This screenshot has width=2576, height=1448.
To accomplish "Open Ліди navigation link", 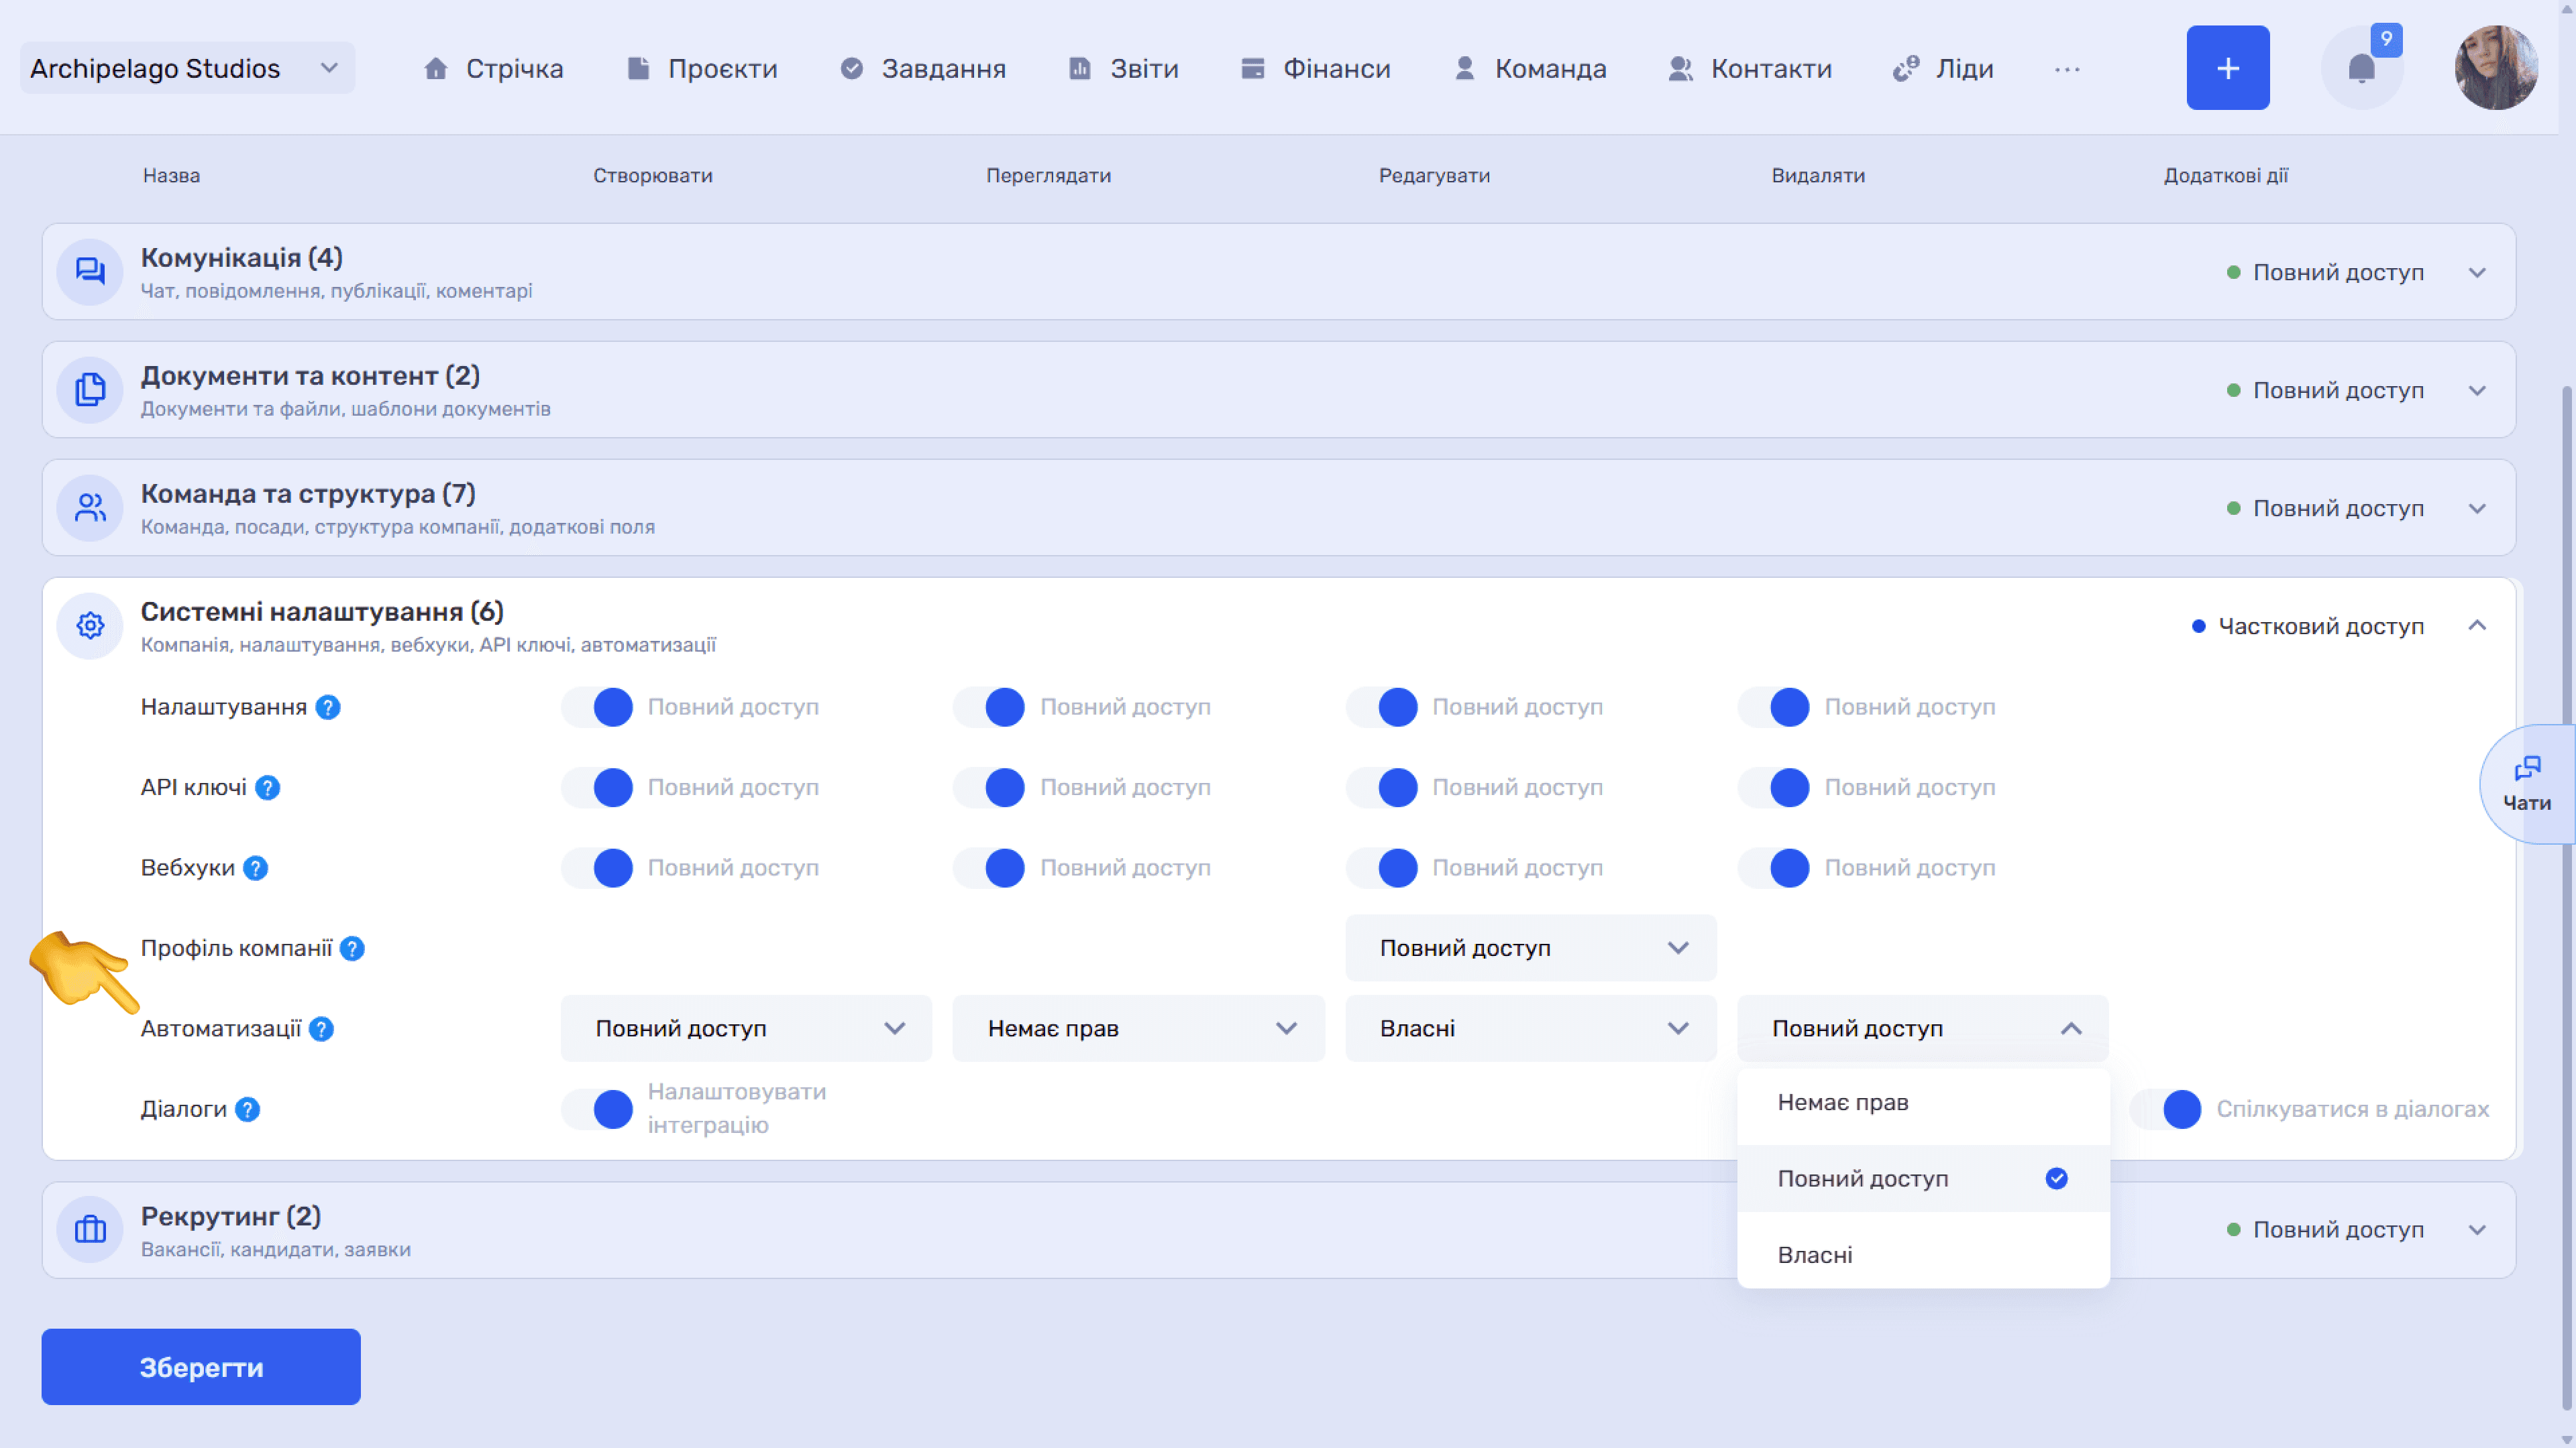I will point(1942,69).
